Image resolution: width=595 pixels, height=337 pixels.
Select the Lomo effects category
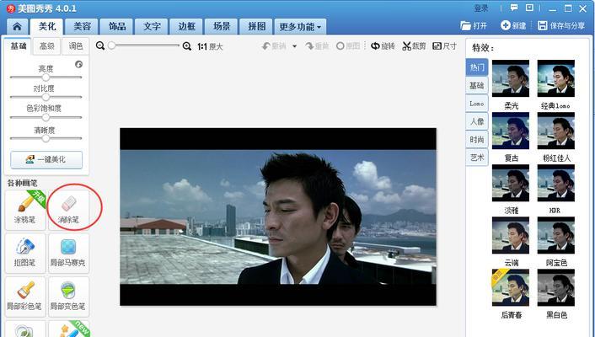coord(477,104)
